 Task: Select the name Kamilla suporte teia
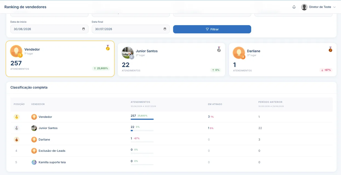pyautogui.click(x=52, y=162)
